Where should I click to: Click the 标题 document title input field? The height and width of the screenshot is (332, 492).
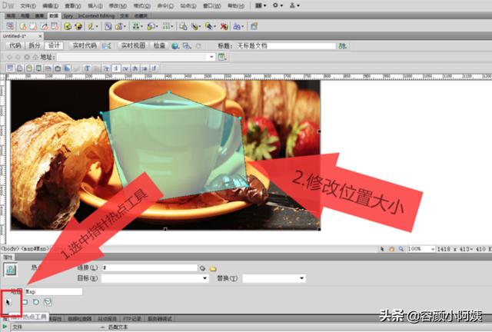tap(285, 46)
